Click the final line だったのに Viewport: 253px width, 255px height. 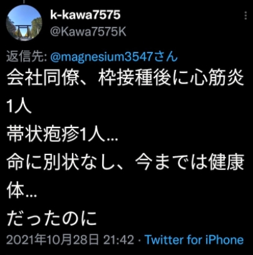tap(52, 219)
